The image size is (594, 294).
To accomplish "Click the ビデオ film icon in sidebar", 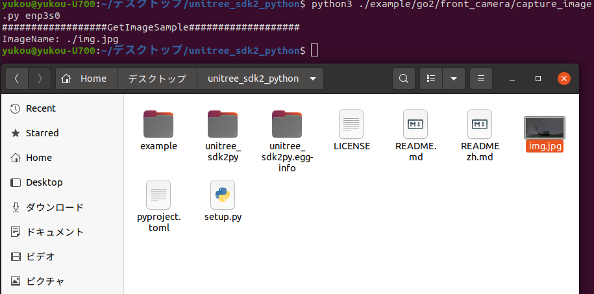I will [x=16, y=257].
